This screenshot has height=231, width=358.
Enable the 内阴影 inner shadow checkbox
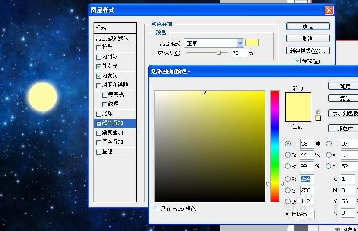[x=98, y=57]
